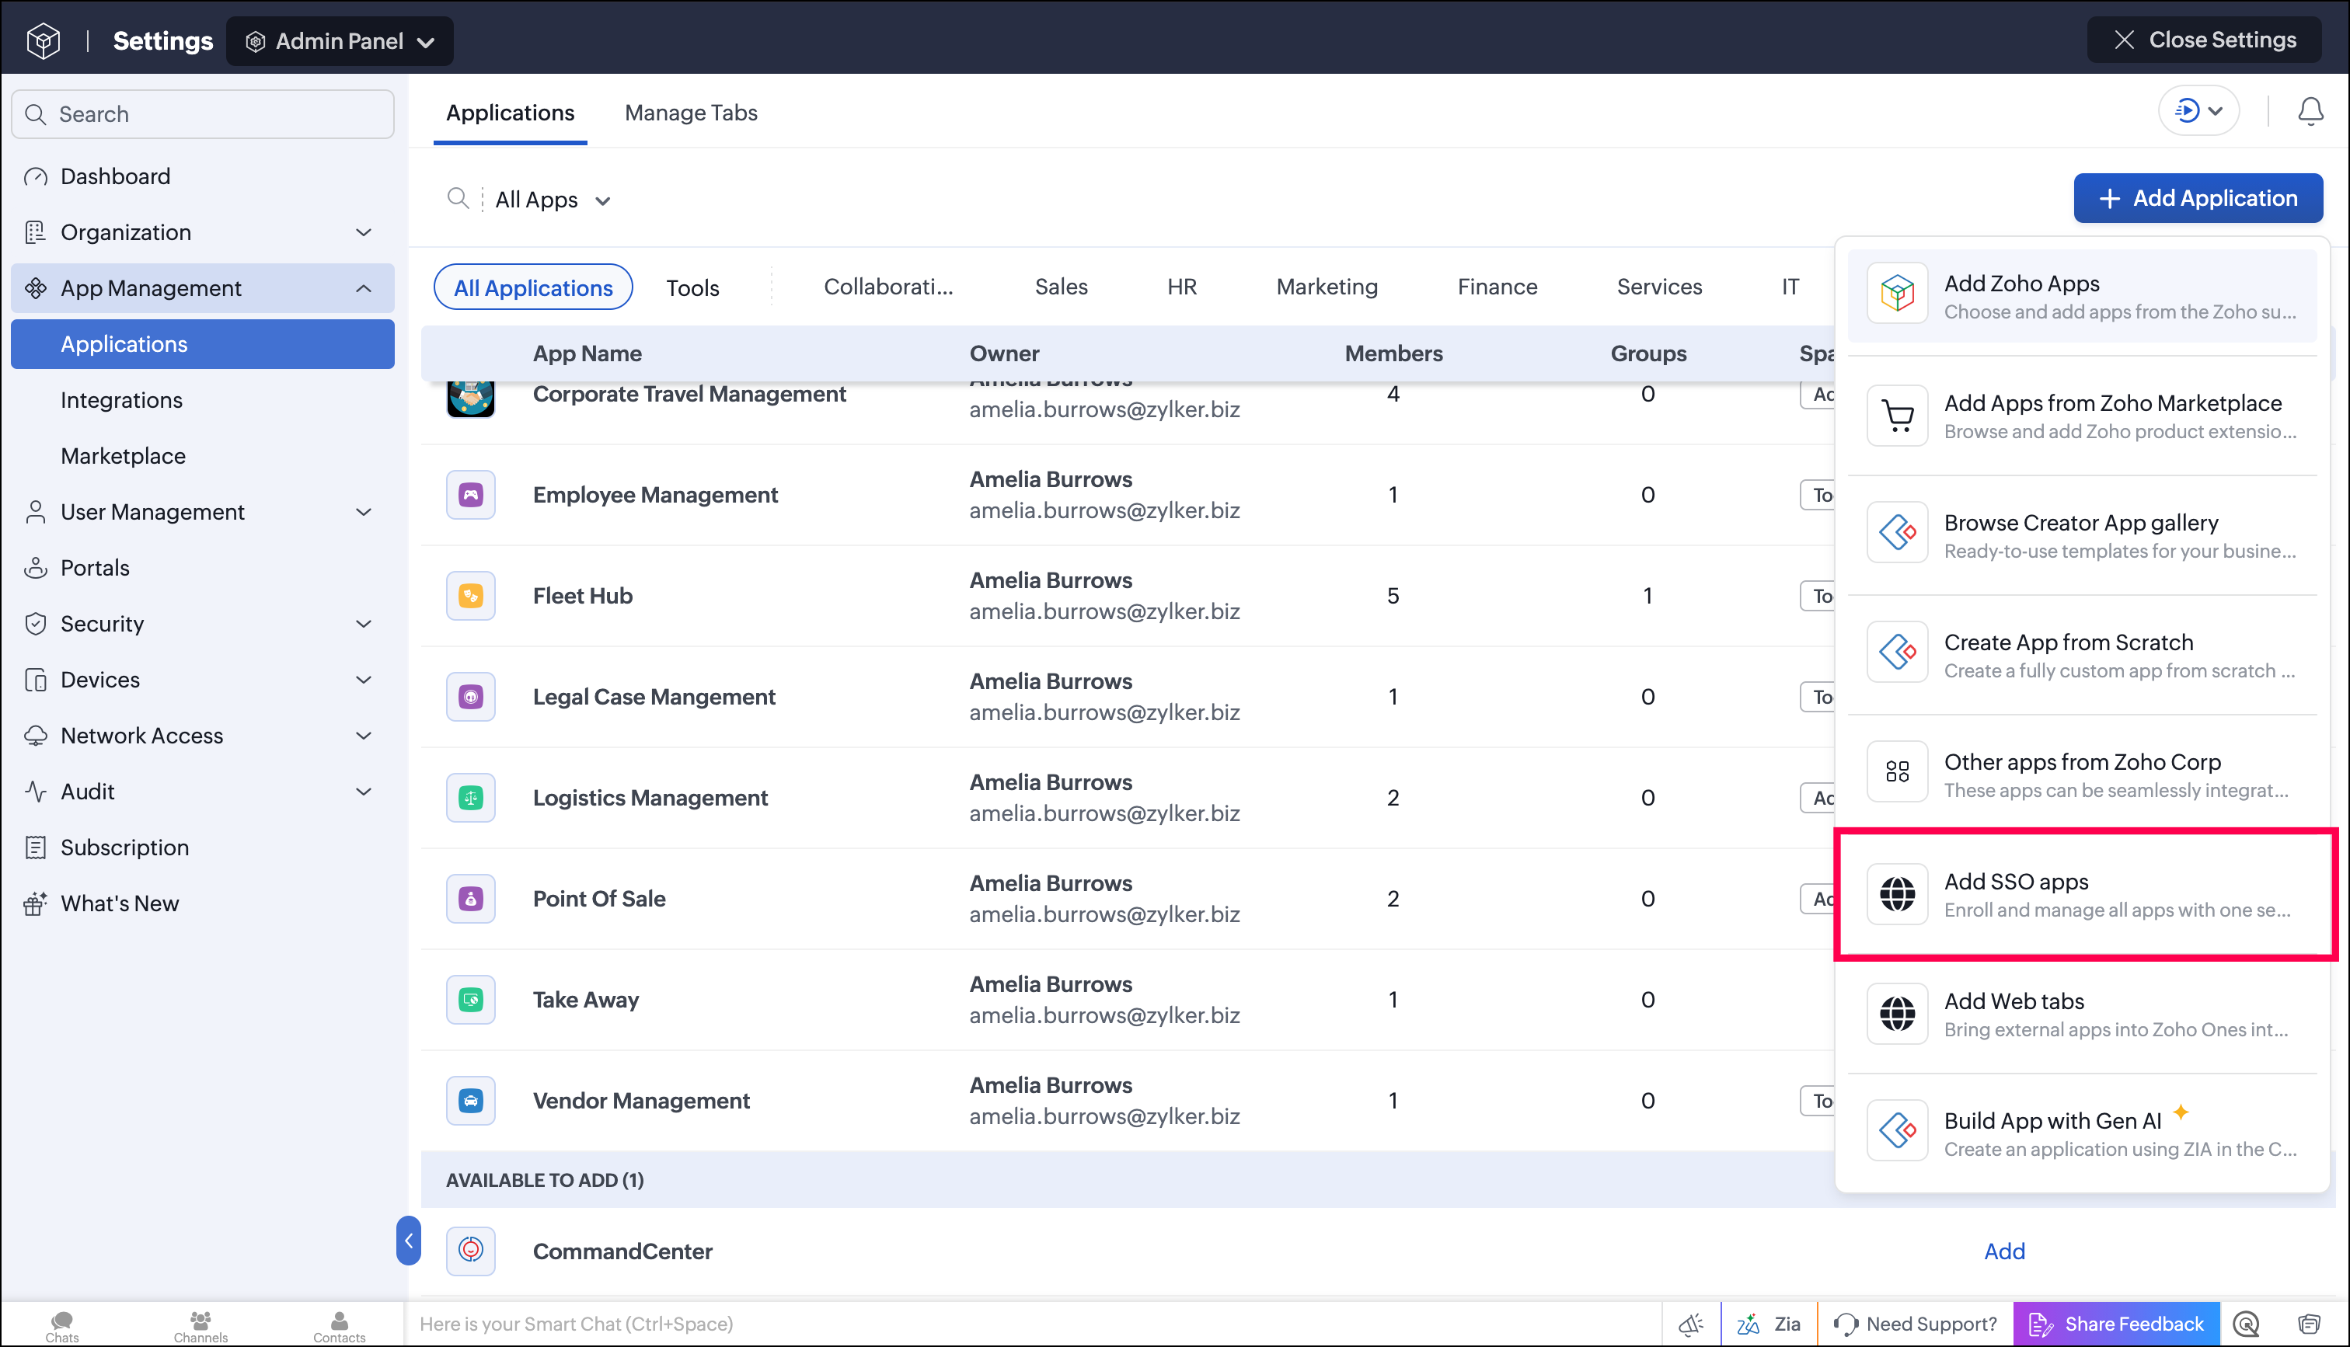Choose Browse Creator App gallery
The height and width of the screenshot is (1347, 2350).
pos(2082,534)
